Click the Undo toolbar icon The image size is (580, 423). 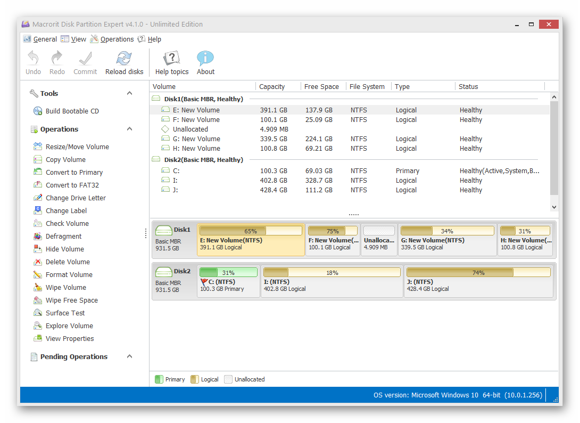(34, 58)
